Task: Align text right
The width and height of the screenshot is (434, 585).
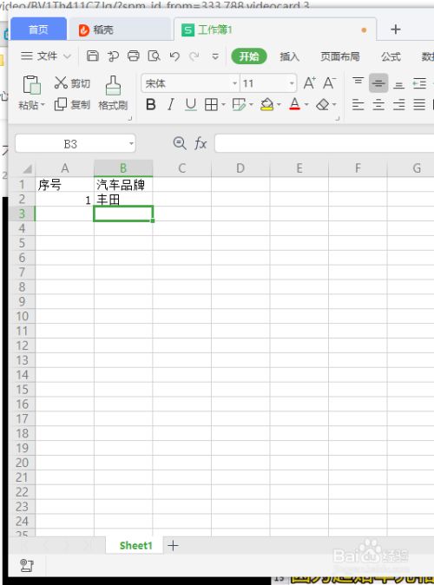Action: 399,105
